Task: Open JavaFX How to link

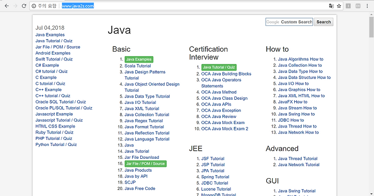Action: [293, 102]
